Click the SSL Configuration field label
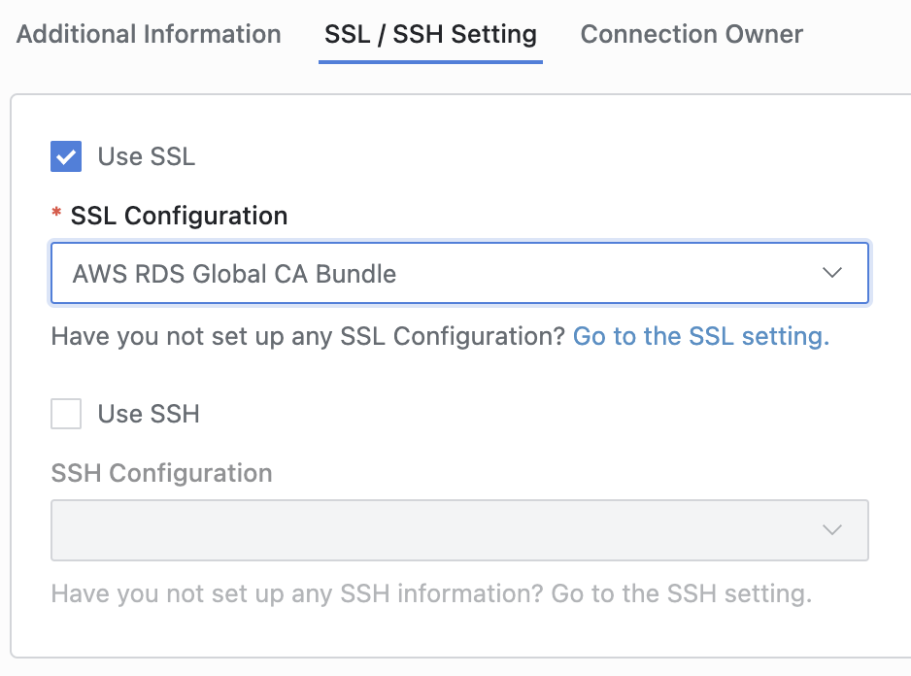 179,216
